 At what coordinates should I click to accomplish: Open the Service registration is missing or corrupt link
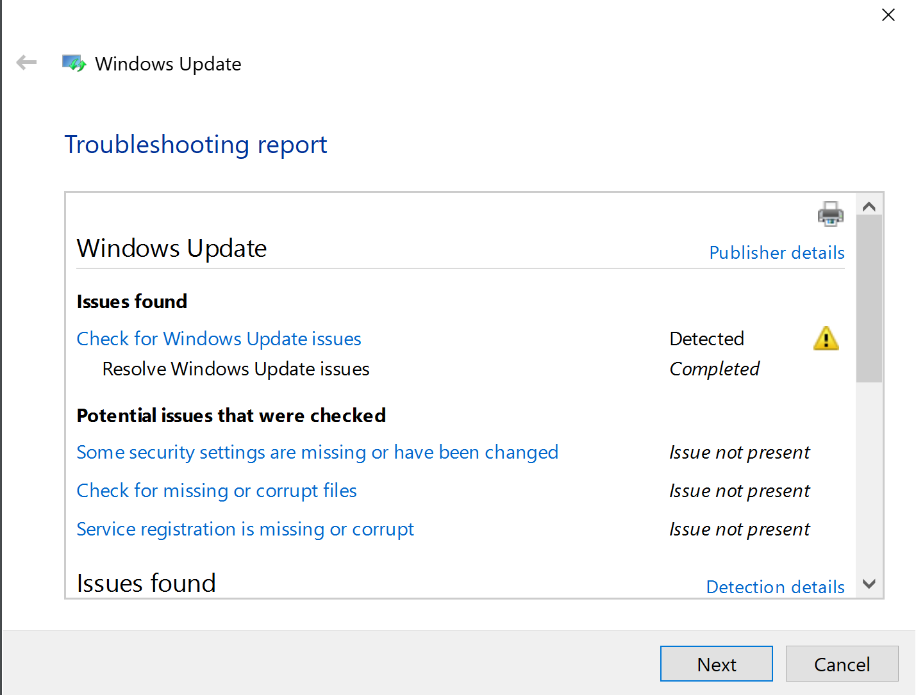click(x=245, y=529)
